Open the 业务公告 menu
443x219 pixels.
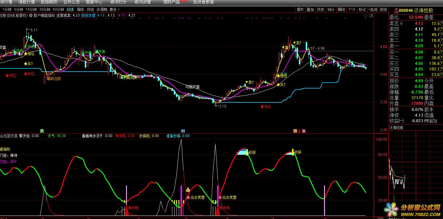tap(71, 2)
